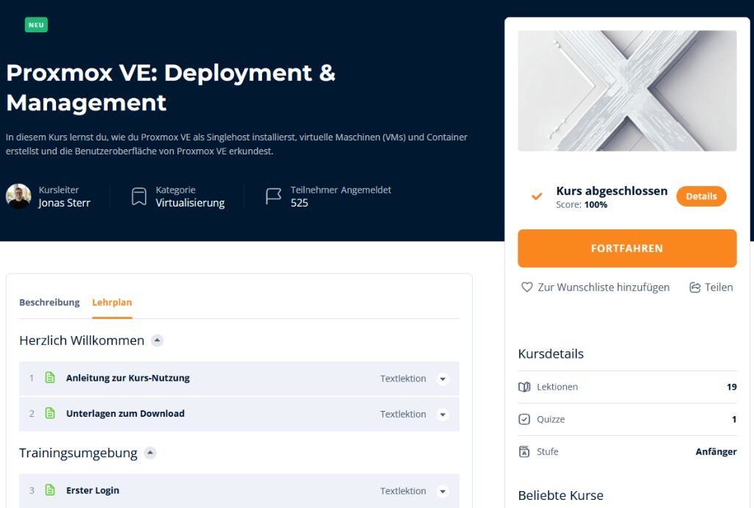The height and width of the screenshot is (508, 754).
Task: Click the Teilen text link
Action: [x=719, y=287]
